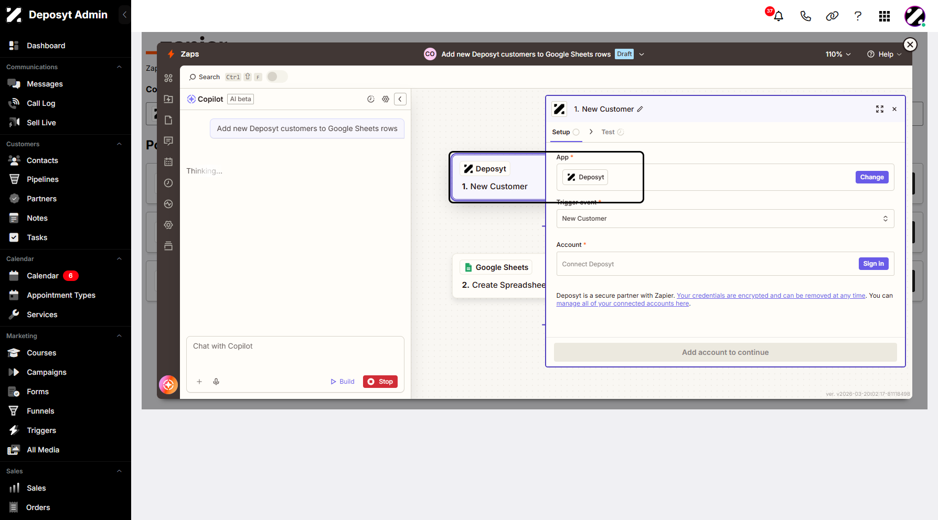Stop Copilot with the Stop button
938x520 pixels.
(380, 382)
